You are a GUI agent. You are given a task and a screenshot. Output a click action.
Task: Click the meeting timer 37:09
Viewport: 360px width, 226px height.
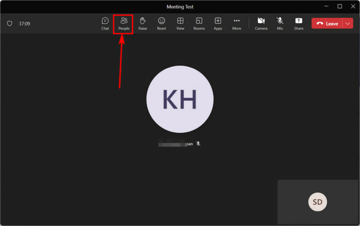pos(24,23)
